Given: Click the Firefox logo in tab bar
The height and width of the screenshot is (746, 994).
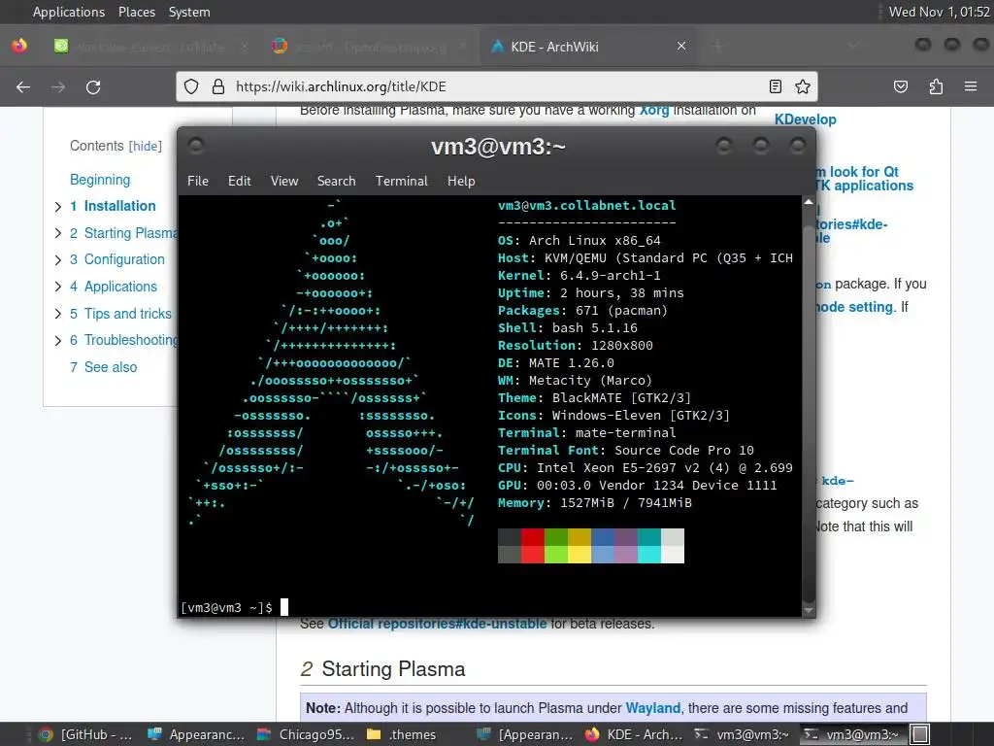Looking at the screenshot, I should click(19, 46).
